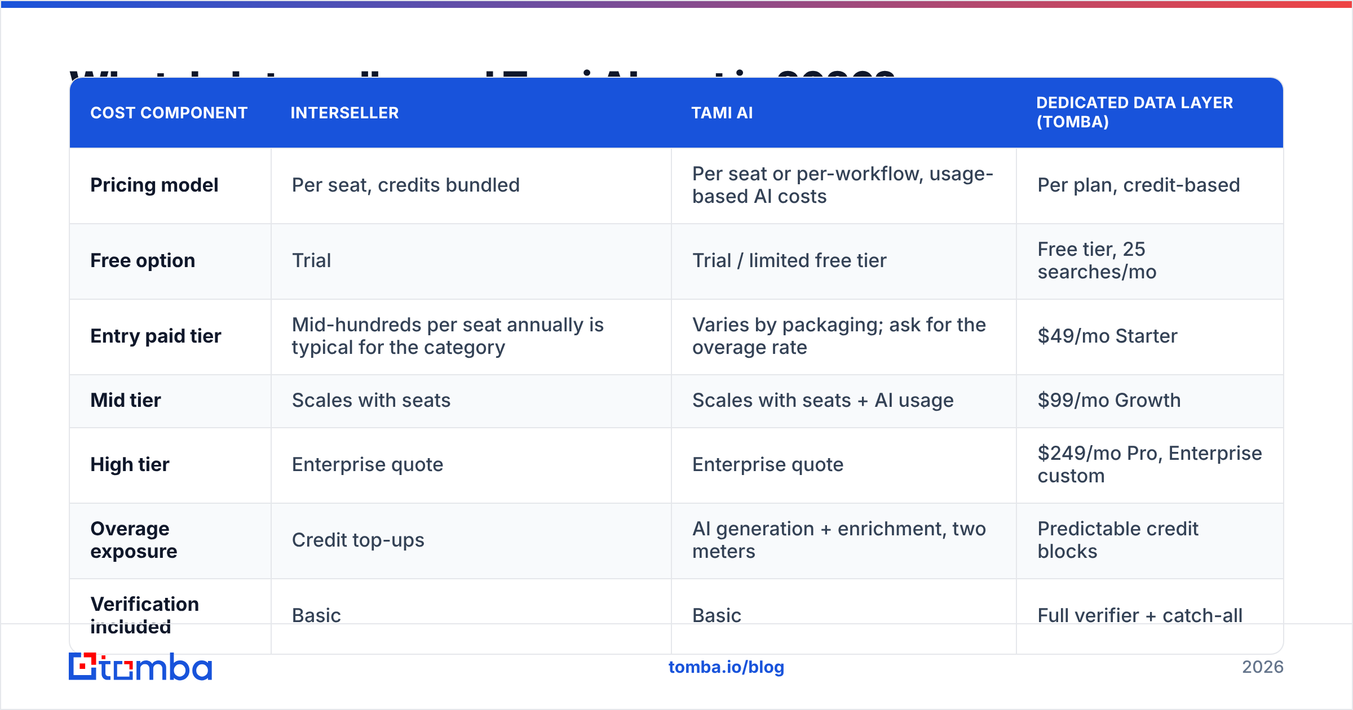Click the Full verifier + catch-all cell

coord(1140,615)
